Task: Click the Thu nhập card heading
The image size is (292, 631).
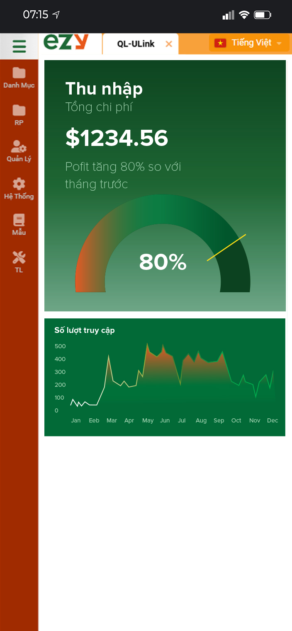Action: pyautogui.click(x=104, y=89)
